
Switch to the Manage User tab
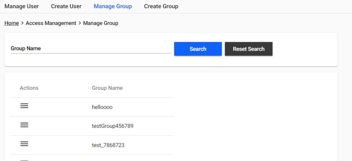tap(22, 6)
